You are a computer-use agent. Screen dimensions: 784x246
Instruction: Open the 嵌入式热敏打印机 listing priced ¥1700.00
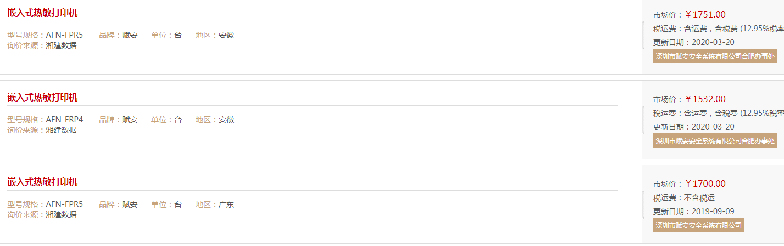(x=42, y=182)
